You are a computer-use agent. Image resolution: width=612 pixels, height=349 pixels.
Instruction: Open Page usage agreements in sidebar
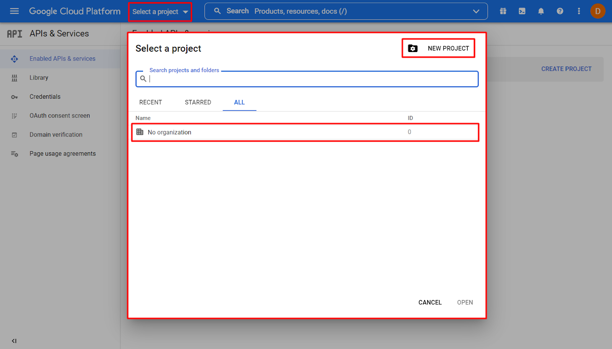click(x=60, y=153)
